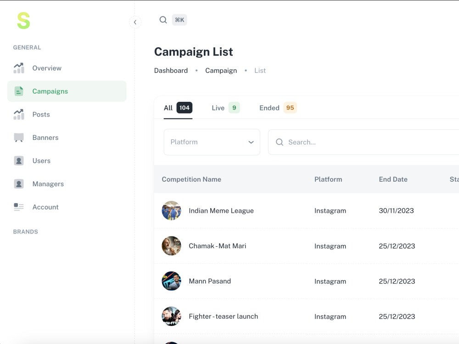Select Chamak - Mat Mari campaign name
459x344 pixels.
click(218, 246)
